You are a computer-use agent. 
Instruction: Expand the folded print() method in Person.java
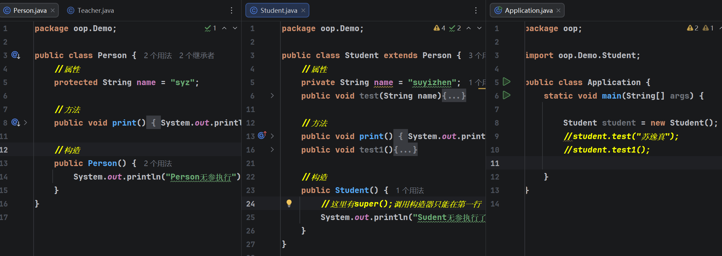[x=26, y=122]
